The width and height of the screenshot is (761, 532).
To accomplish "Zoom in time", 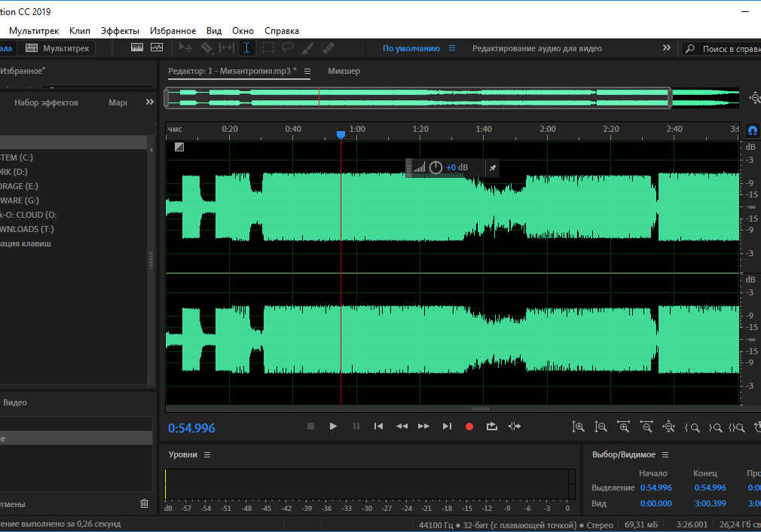I will pyautogui.click(x=623, y=427).
